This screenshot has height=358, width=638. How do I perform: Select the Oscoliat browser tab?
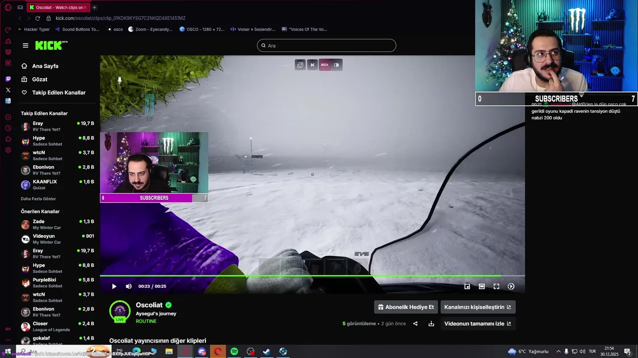pyautogui.click(x=58, y=7)
